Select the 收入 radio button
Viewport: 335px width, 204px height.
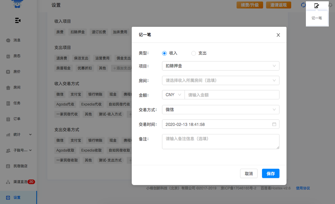pos(164,53)
